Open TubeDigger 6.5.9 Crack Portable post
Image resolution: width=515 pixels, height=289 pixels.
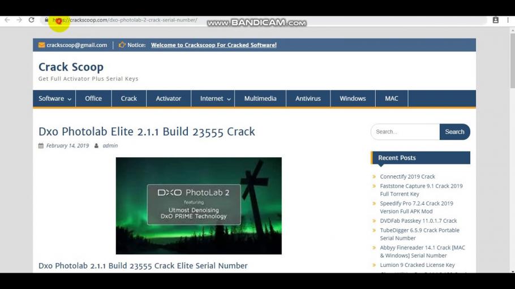coord(420,234)
